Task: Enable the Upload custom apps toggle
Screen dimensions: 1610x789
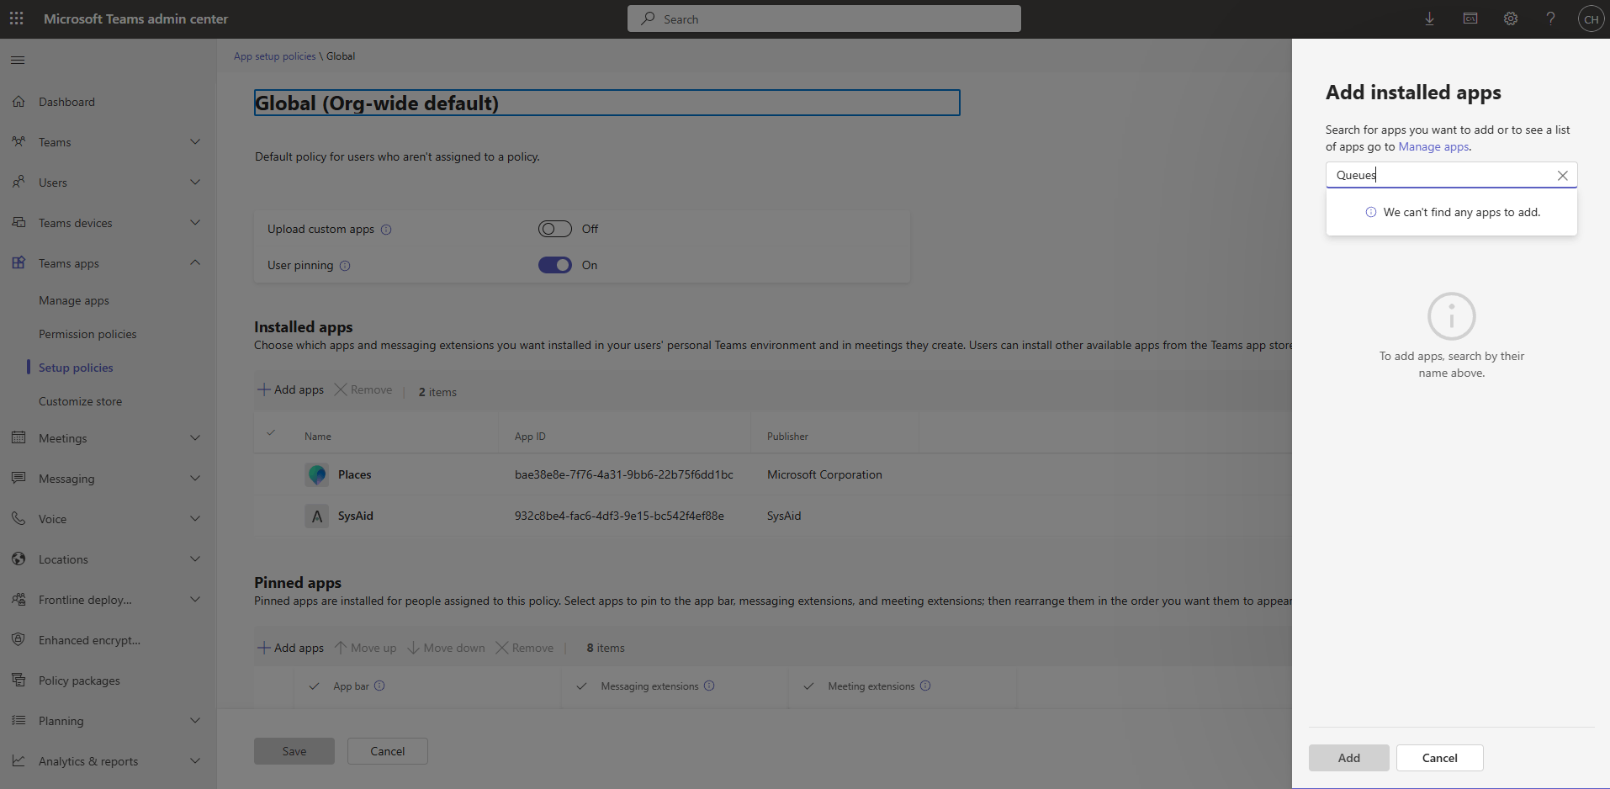Action: [554, 228]
